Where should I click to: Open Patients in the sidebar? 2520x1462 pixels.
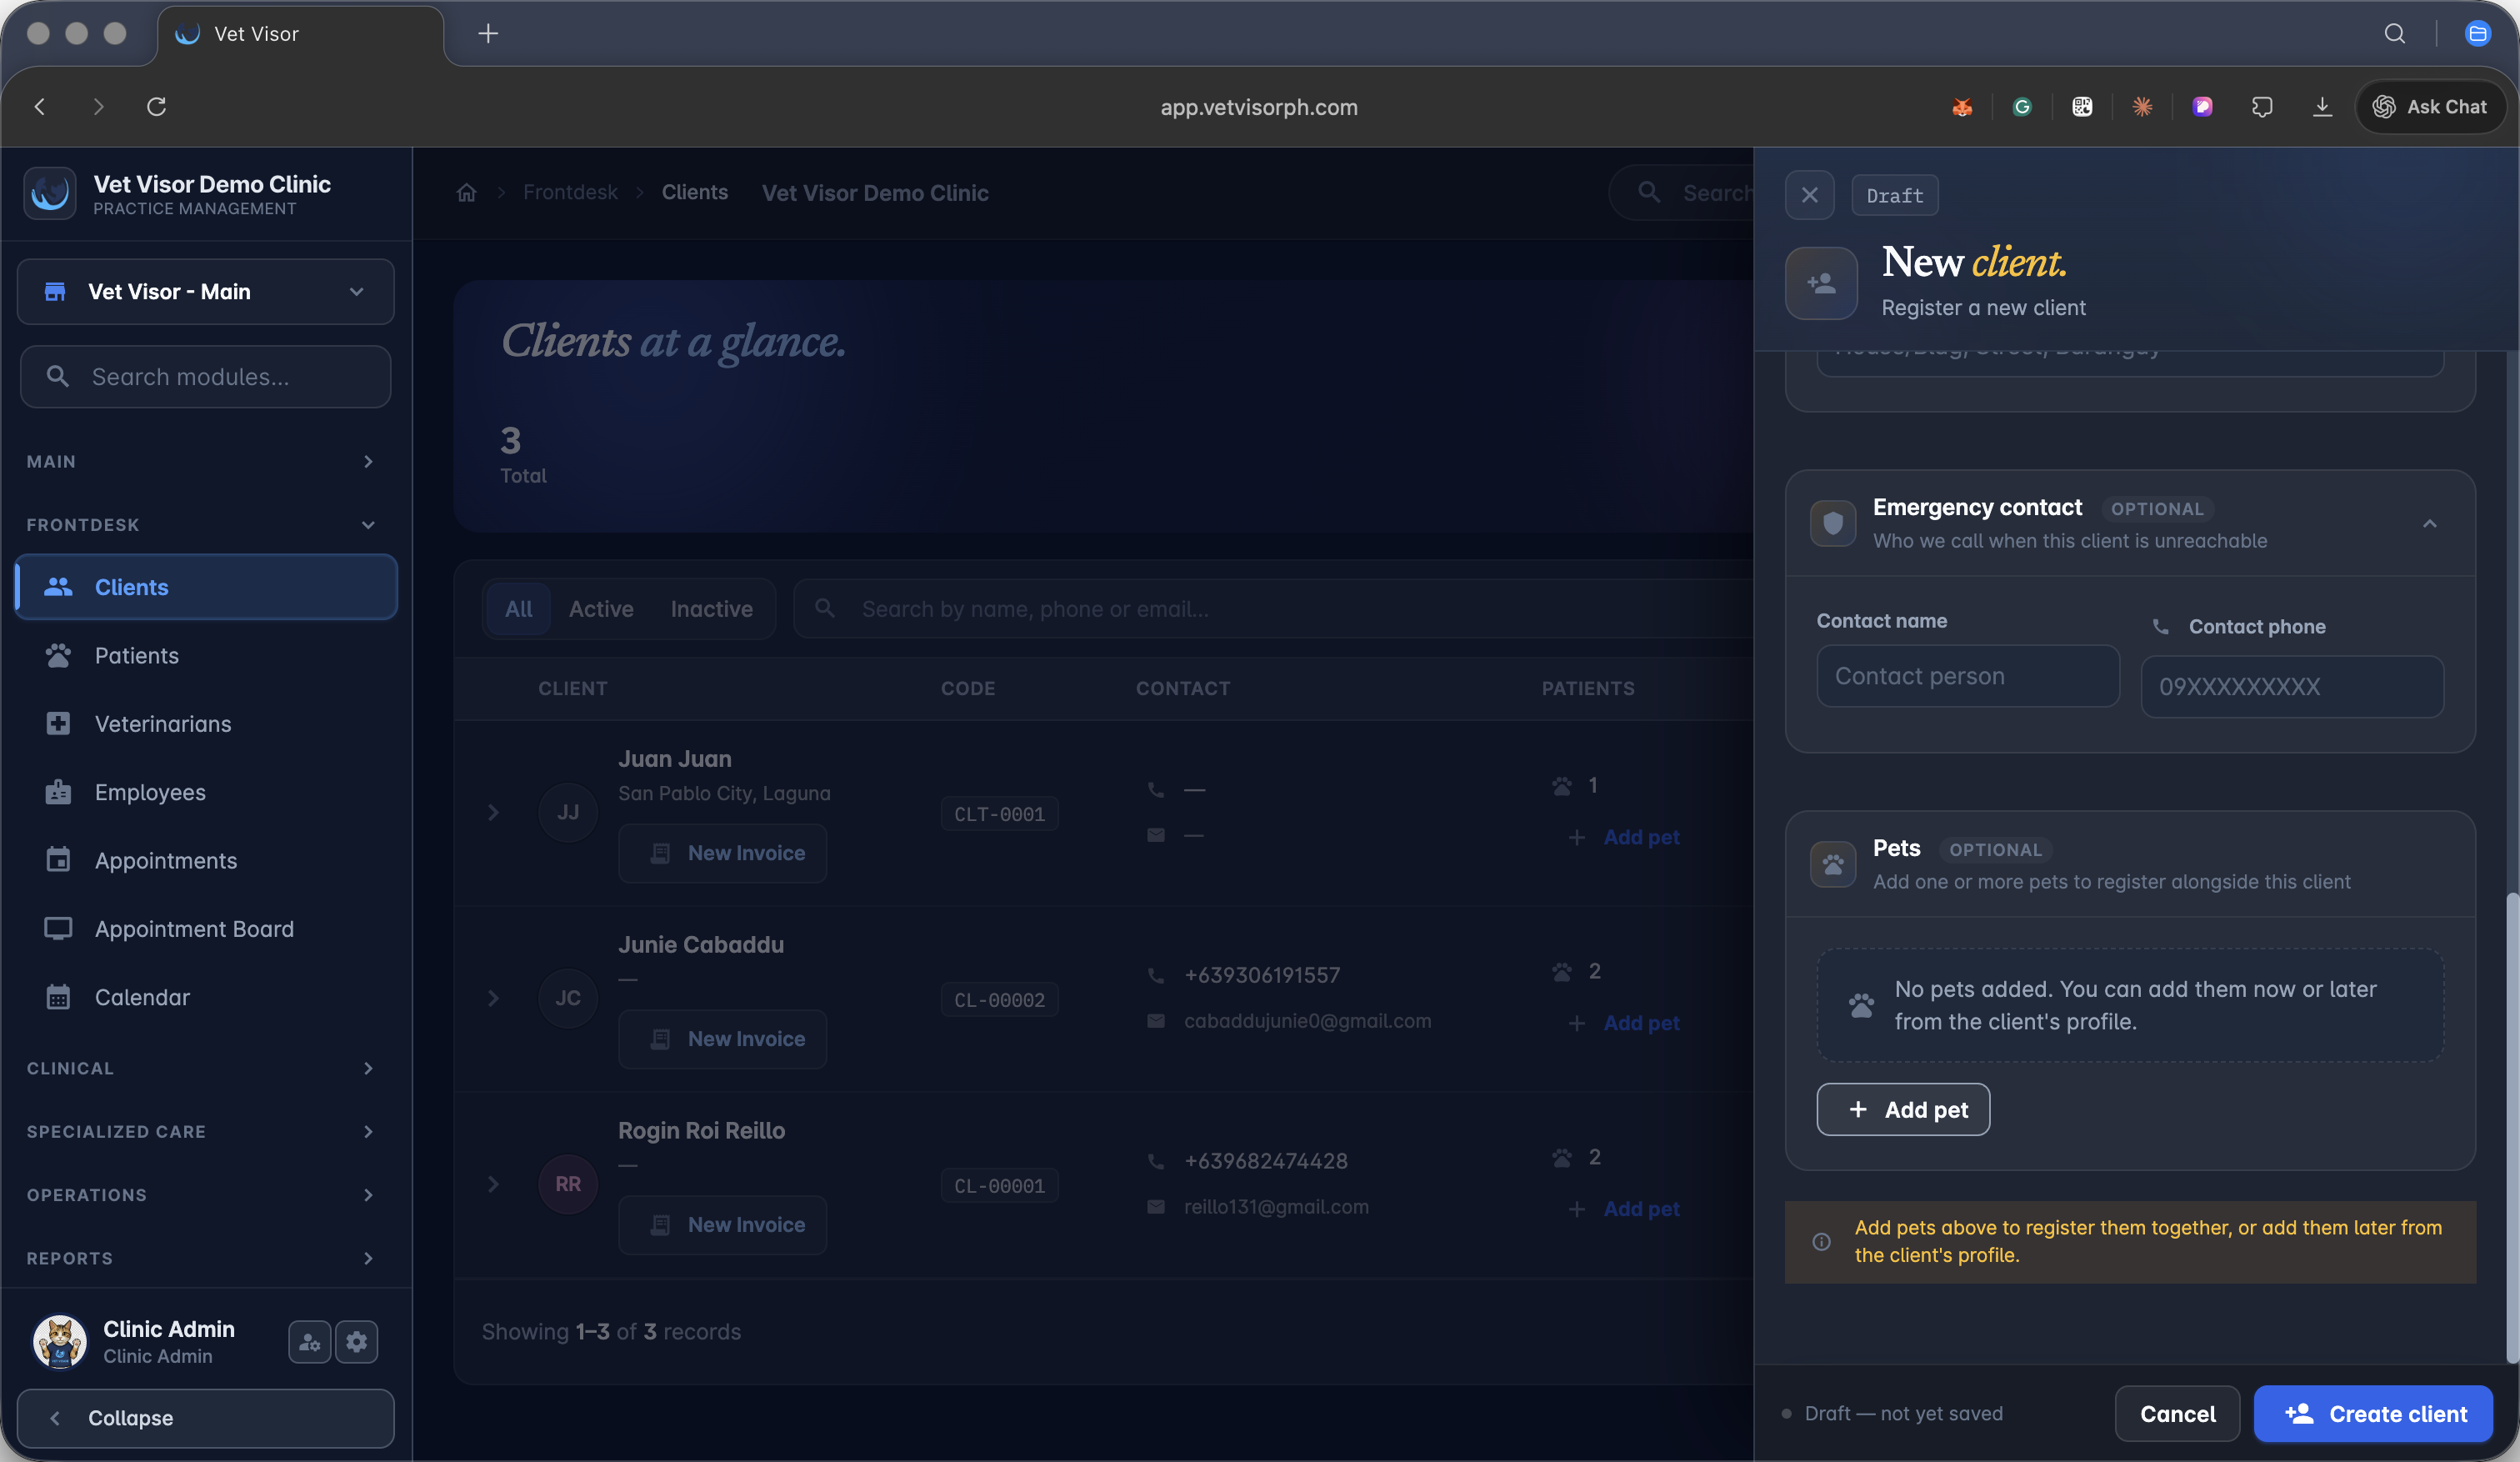pyautogui.click(x=206, y=655)
